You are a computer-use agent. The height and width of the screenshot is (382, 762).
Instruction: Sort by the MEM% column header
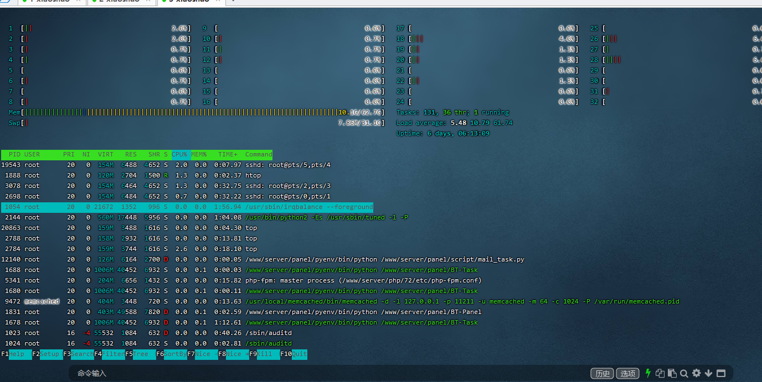199,154
